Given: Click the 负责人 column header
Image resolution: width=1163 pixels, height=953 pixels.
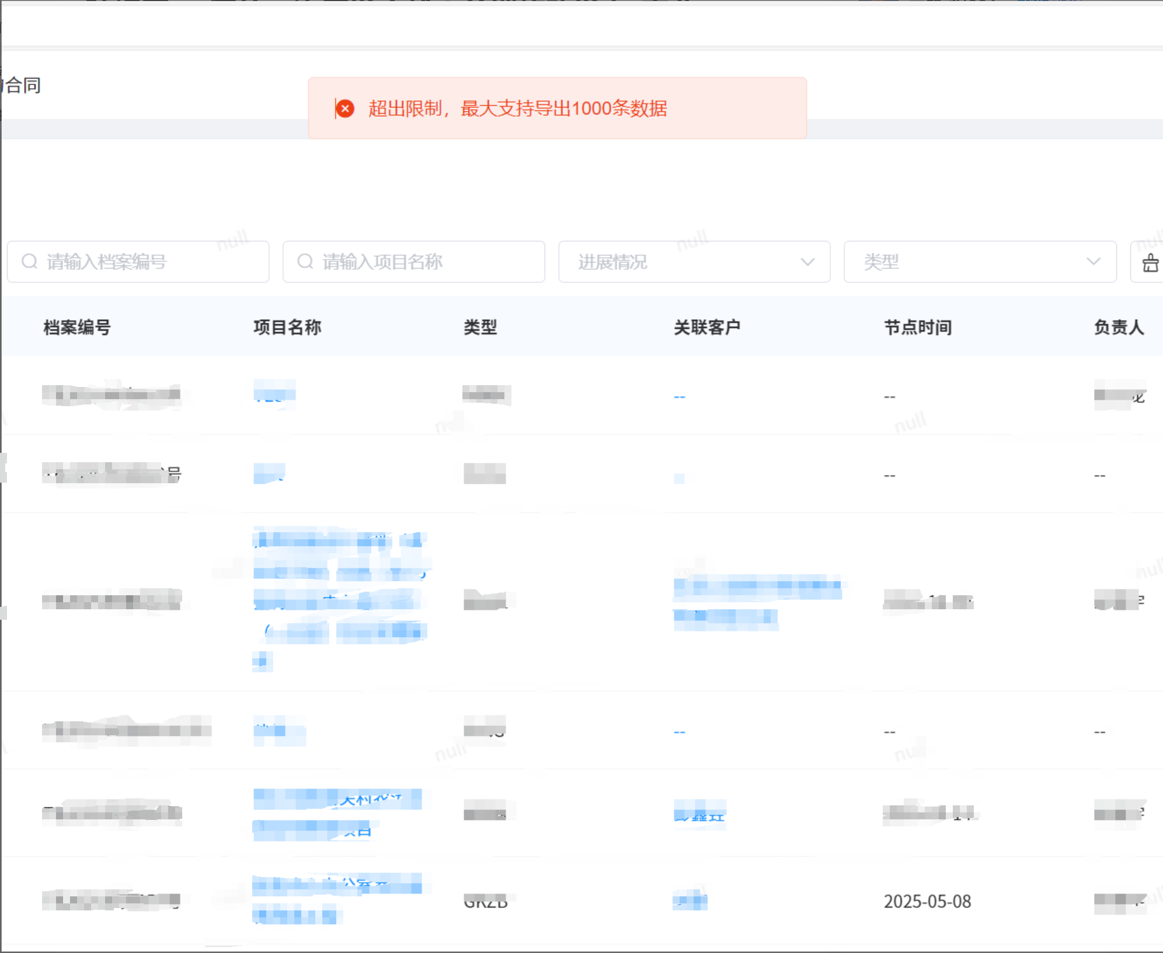Looking at the screenshot, I should (1119, 327).
